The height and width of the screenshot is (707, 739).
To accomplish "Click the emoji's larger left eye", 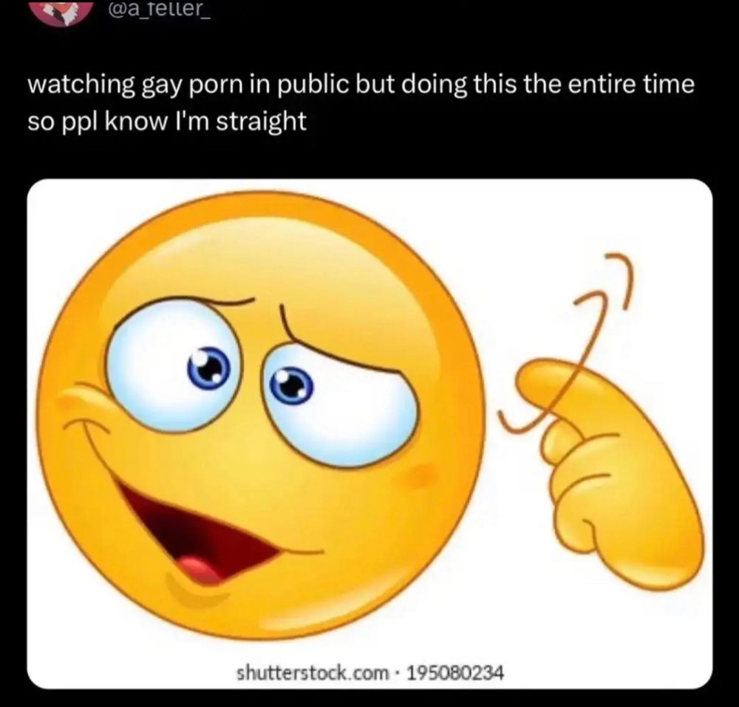I will 174,364.
